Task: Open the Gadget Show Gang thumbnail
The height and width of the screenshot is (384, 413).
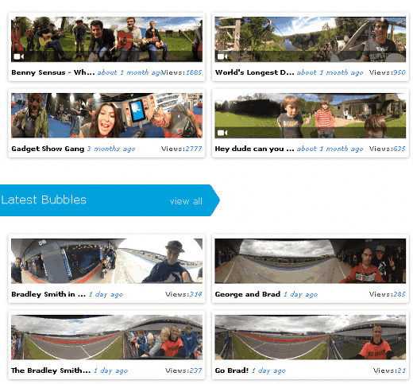Action: click(x=106, y=115)
